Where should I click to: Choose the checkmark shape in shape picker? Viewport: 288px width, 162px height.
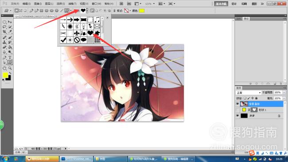(x=63, y=40)
